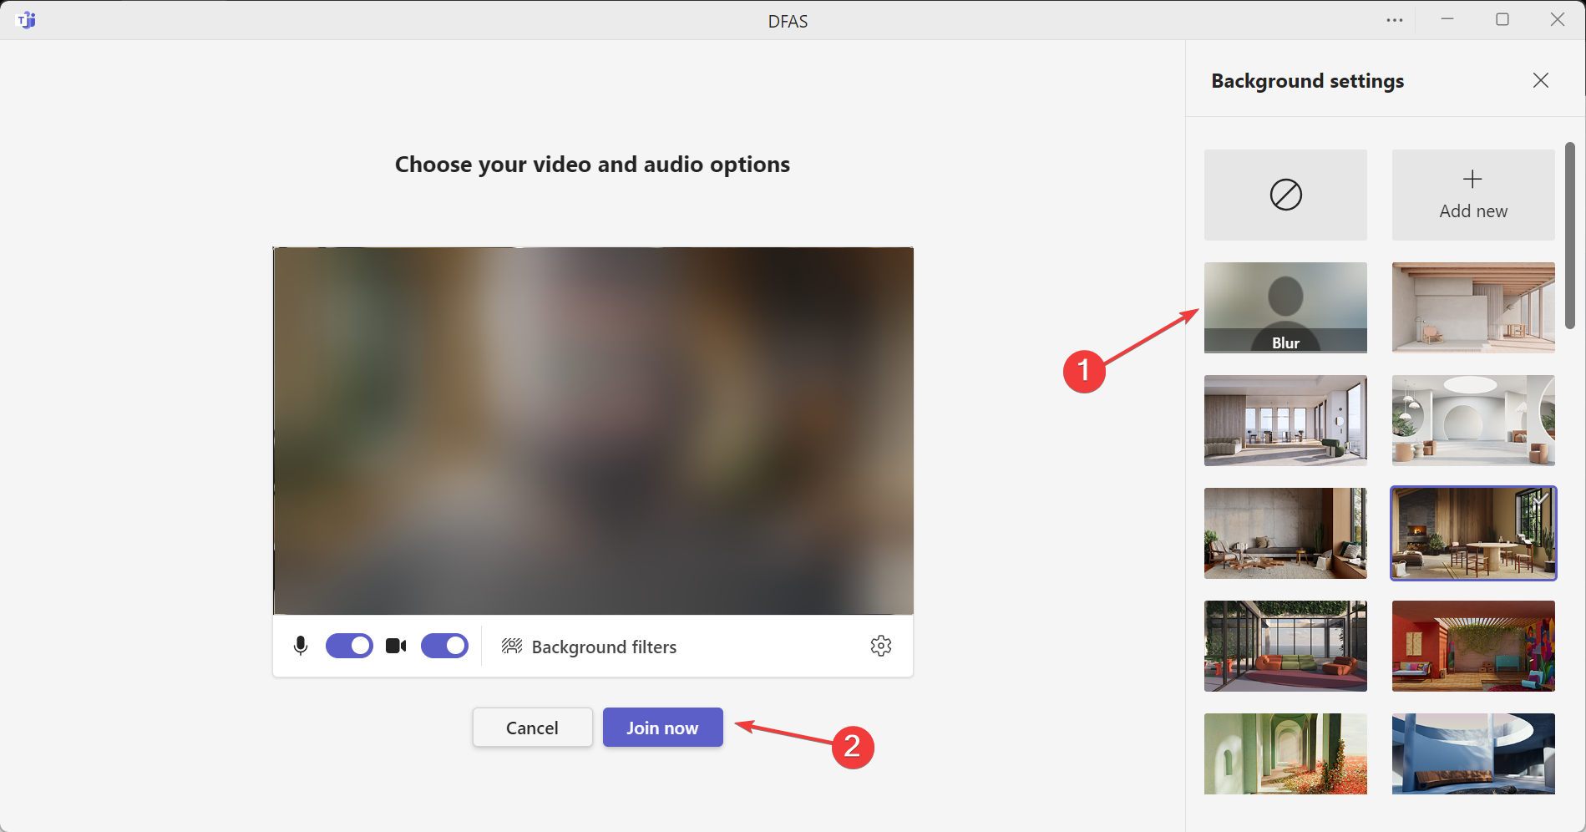
Task: Toggle the microphone switch off
Action: pos(349,646)
